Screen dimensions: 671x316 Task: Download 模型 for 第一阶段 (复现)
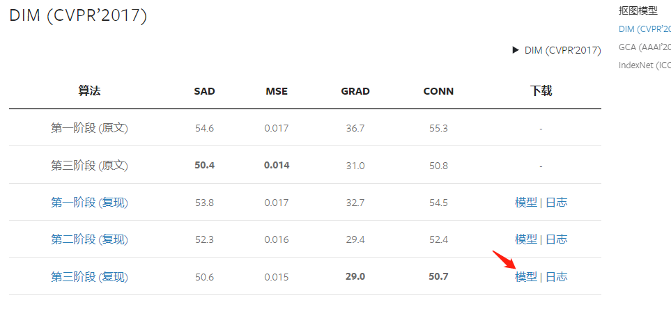(x=526, y=203)
